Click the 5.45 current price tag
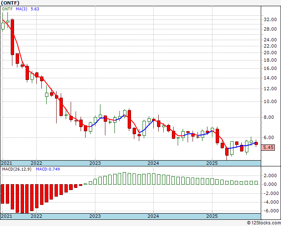 pos(268,147)
